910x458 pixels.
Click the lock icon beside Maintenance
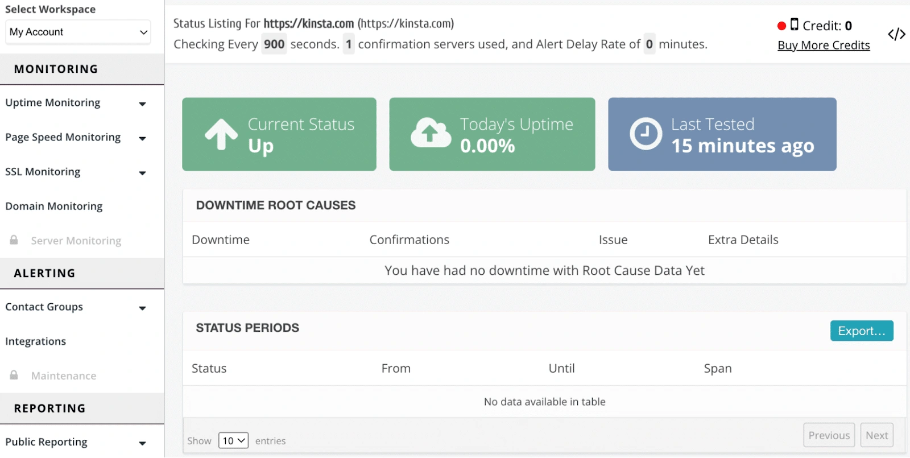pos(14,376)
